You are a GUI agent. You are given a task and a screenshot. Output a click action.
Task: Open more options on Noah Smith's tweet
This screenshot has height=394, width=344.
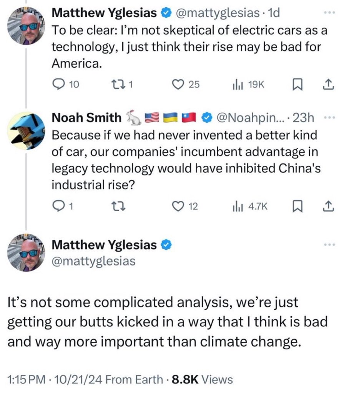329,118
